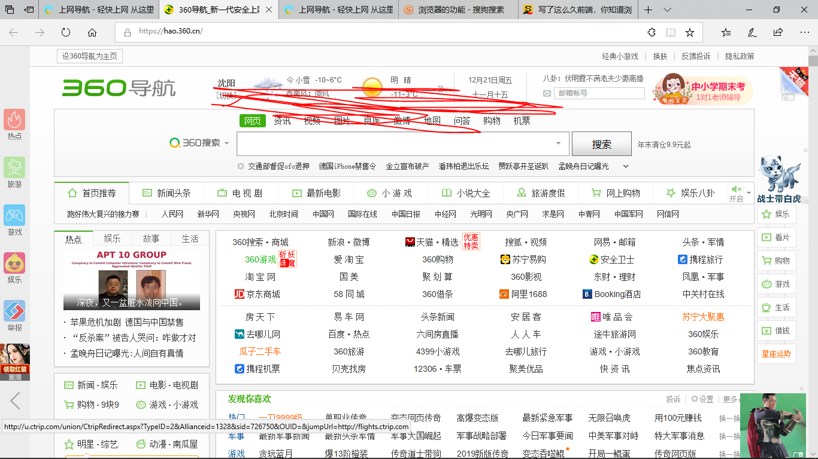Toggle the sound 开启 speaker button
Image resolution: width=818 pixels, height=459 pixels.
click(x=737, y=193)
